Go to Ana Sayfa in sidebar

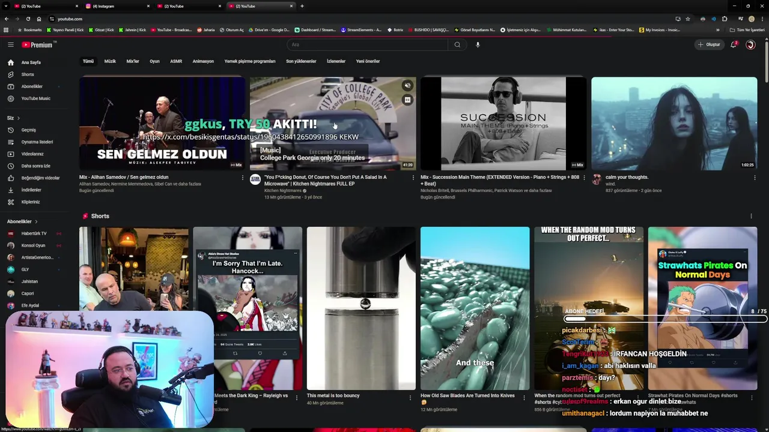tap(31, 62)
